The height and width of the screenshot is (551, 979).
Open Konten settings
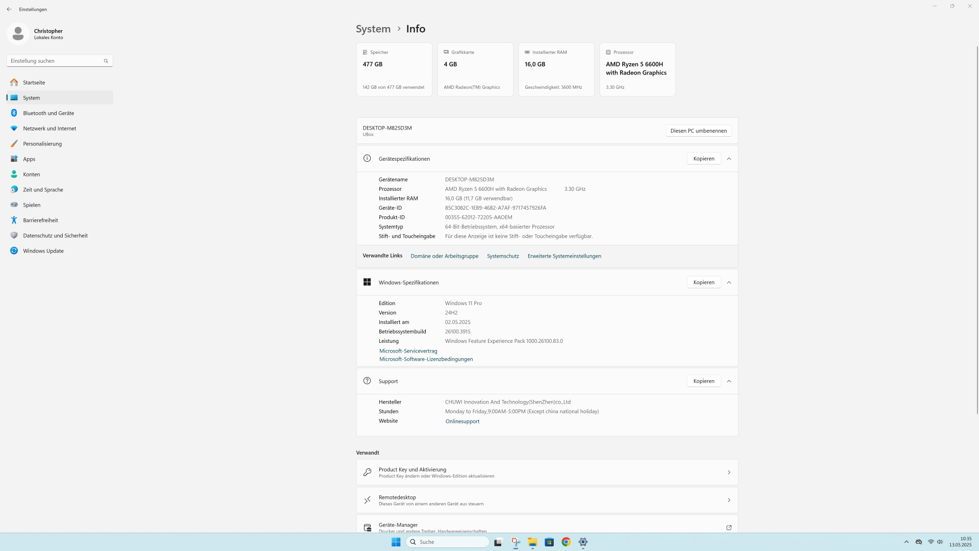coord(60,174)
